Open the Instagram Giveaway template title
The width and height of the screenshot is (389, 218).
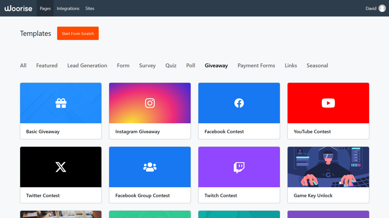[138, 131]
